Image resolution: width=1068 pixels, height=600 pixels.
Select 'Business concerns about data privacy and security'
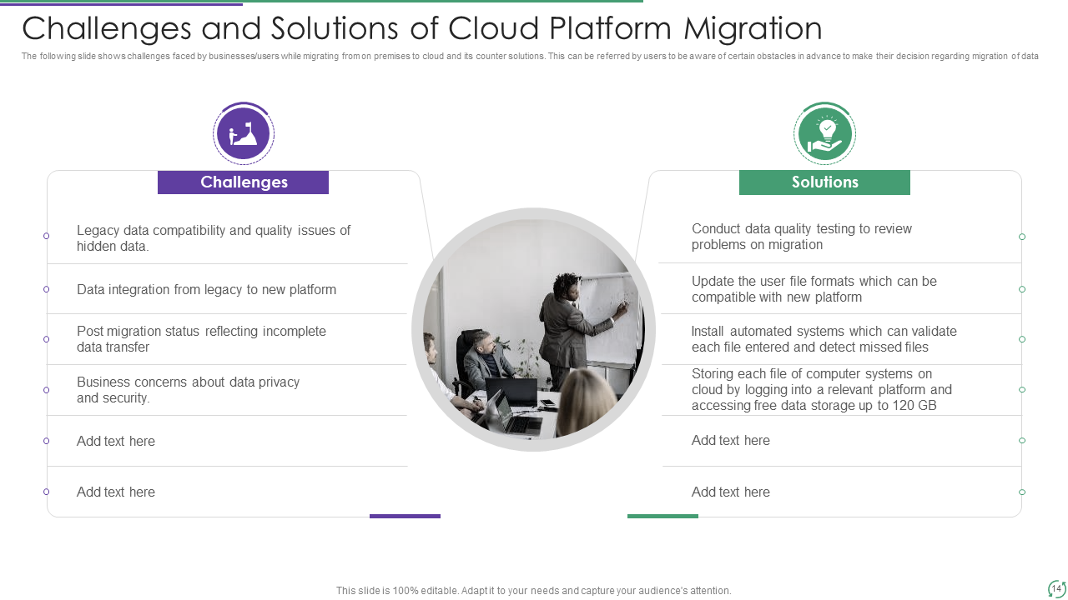click(188, 390)
